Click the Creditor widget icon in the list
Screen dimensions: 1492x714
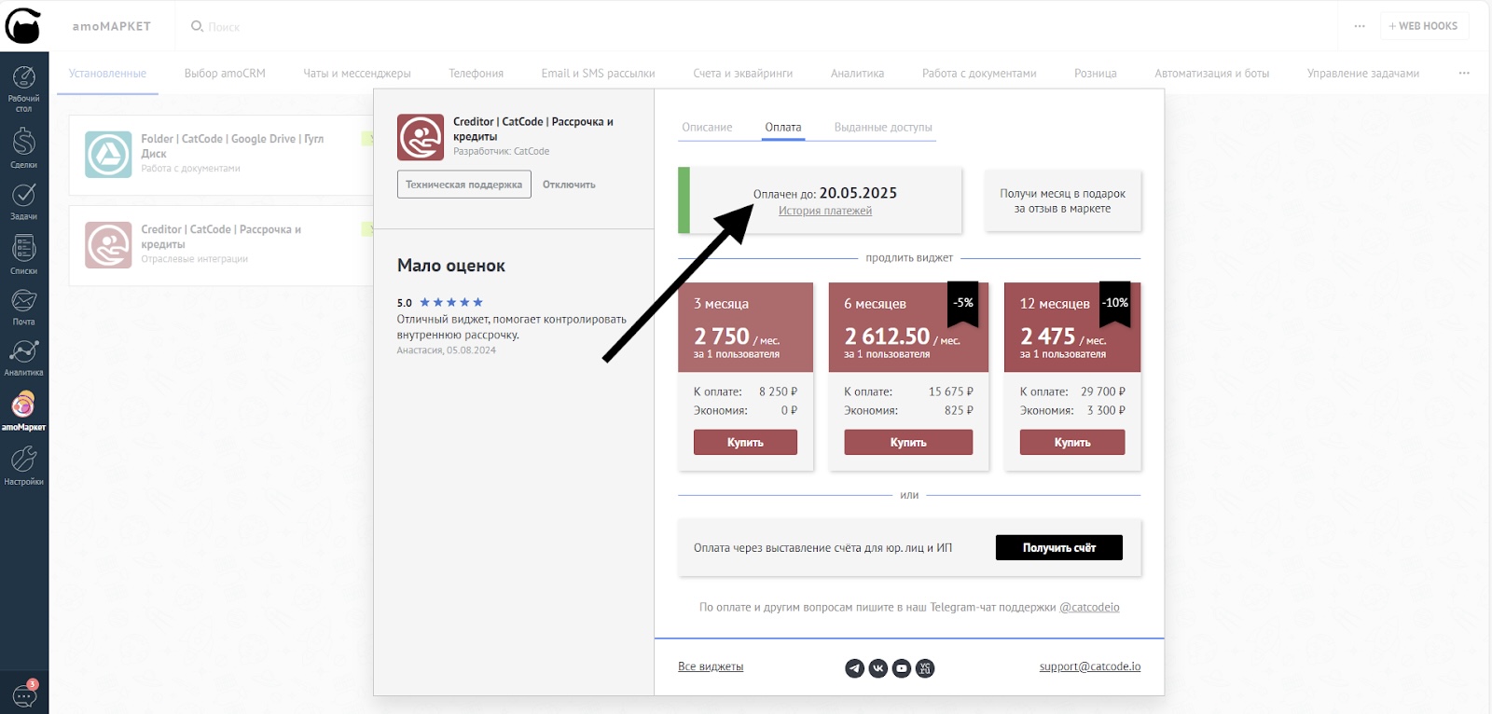pyautogui.click(x=108, y=245)
